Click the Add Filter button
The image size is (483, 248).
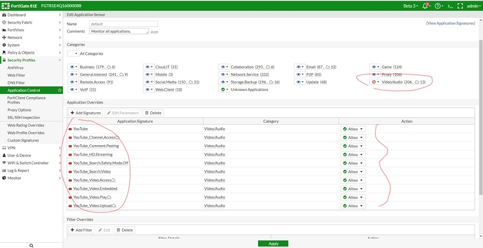81,230
